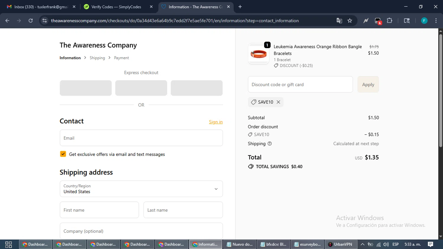Go back using browser back arrow

coord(7,21)
